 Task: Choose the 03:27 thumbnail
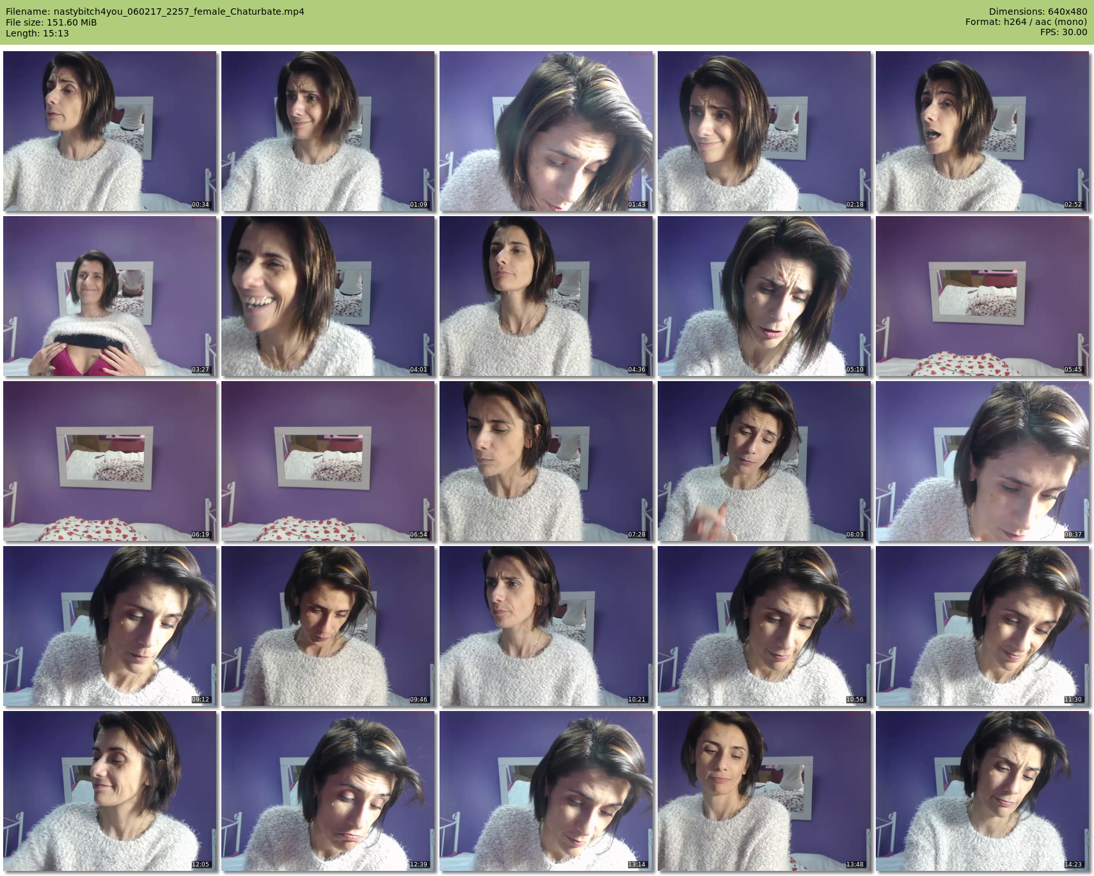109,296
